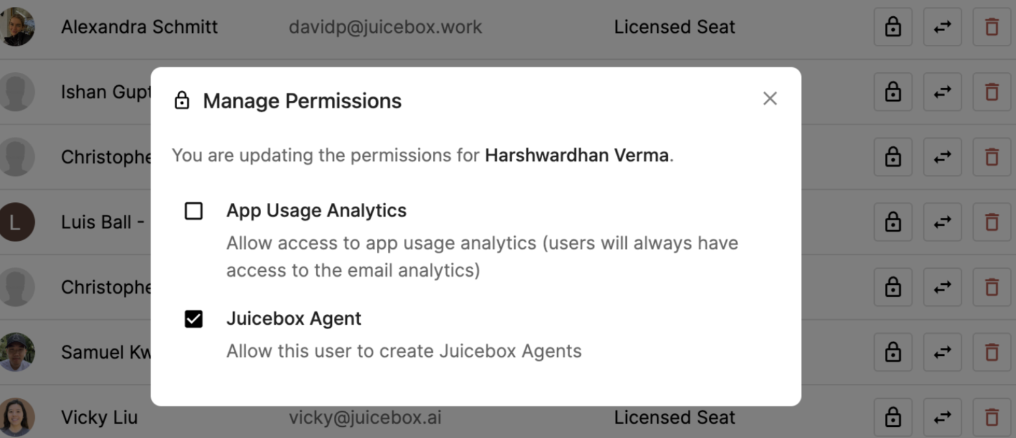The height and width of the screenshot is (438, 1016).
Task: Uncheck the Juicebox Agent checkbox
Action: 193,319
